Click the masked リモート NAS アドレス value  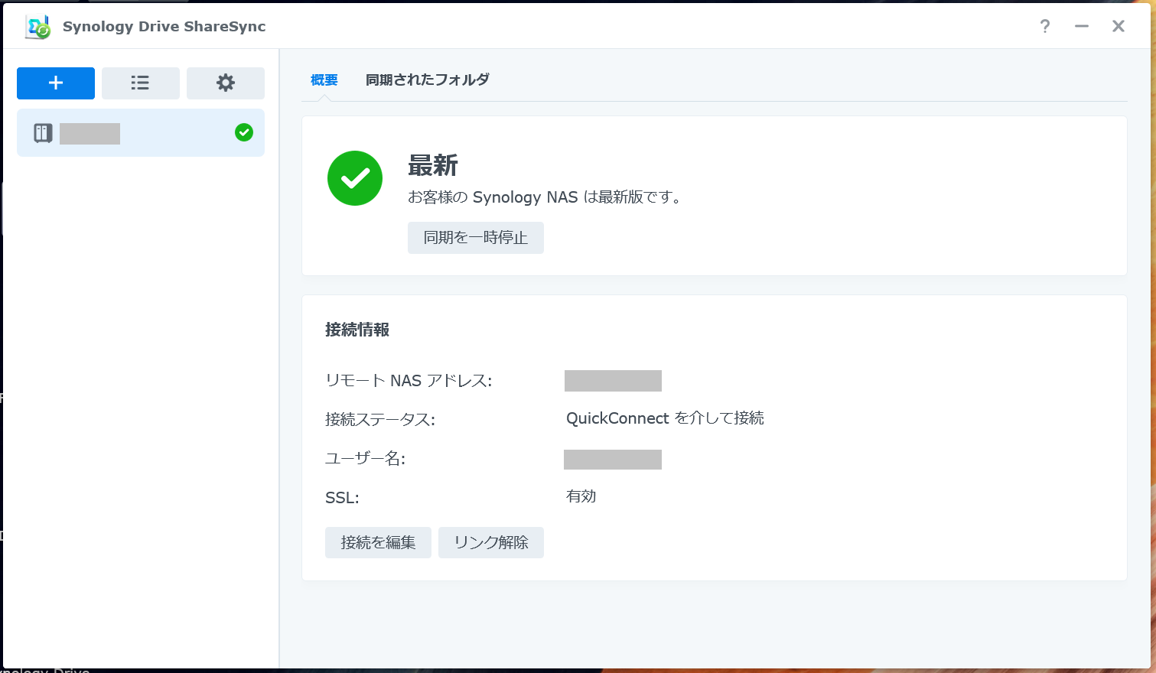pyautogui.click(x=612, y=380)
